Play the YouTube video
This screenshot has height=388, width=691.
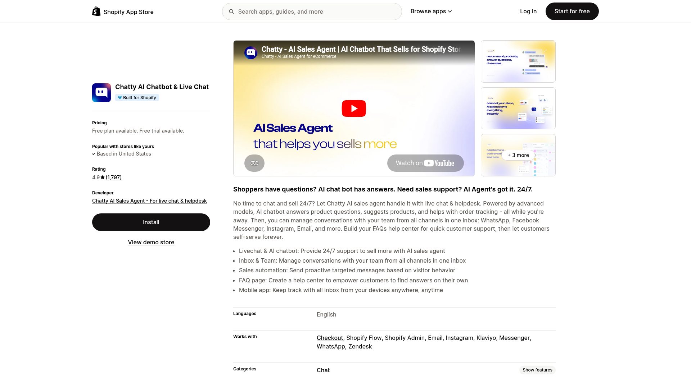(x=354, y=108)
